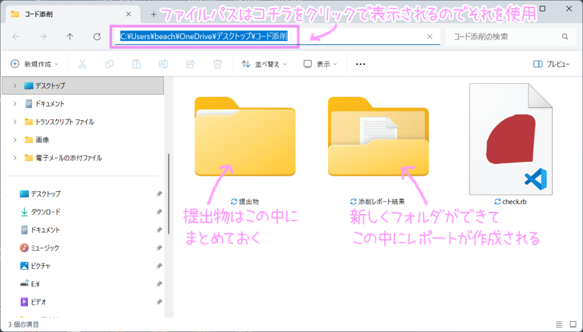Click the Rename icon in toolbar
Viewport: 583px width, 332px height.
click(163, 64)
